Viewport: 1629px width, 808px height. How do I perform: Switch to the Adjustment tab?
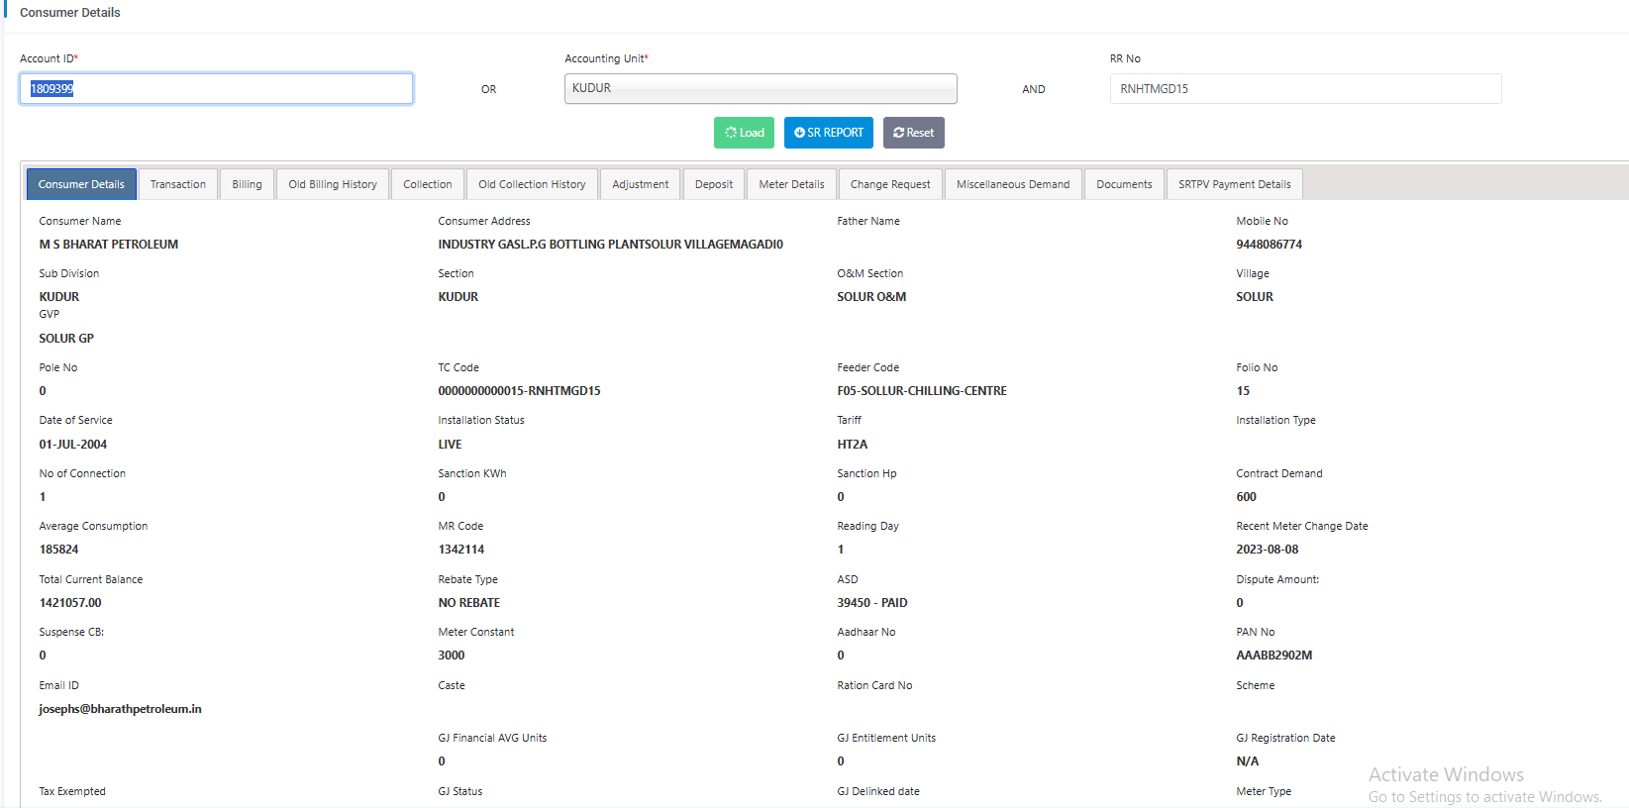641,184
